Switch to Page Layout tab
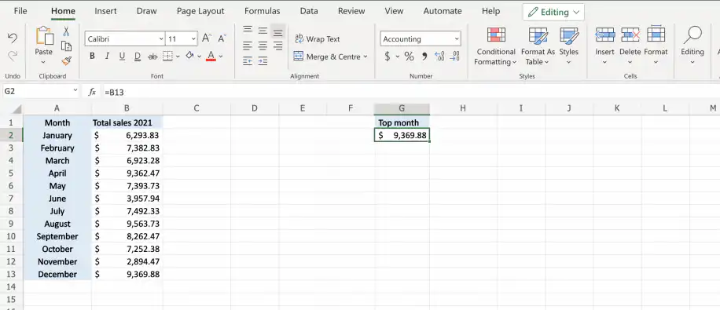The height and width of the screenshot is (310, 720). 200,11
